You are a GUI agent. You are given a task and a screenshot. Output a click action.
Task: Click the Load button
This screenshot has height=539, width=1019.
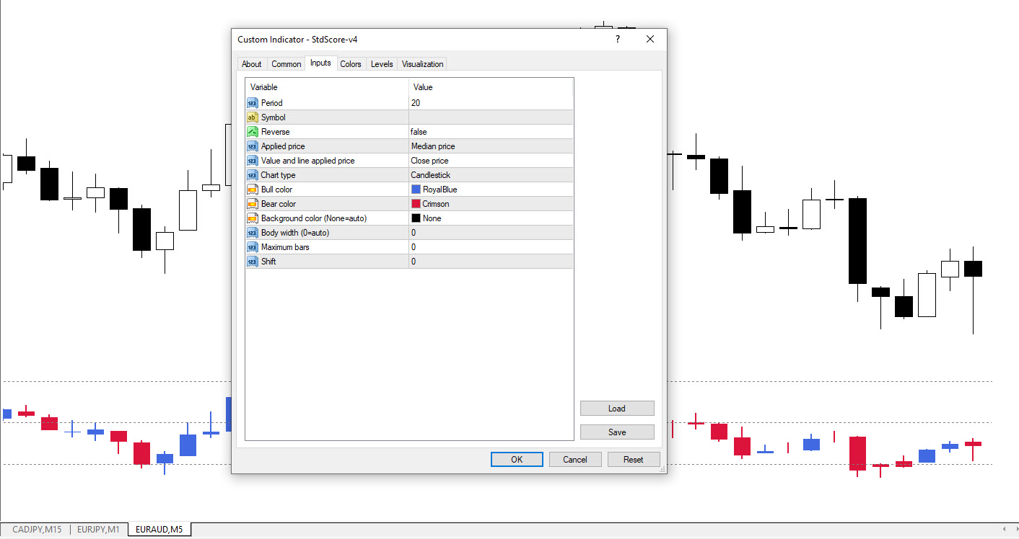tap(617, 409)
